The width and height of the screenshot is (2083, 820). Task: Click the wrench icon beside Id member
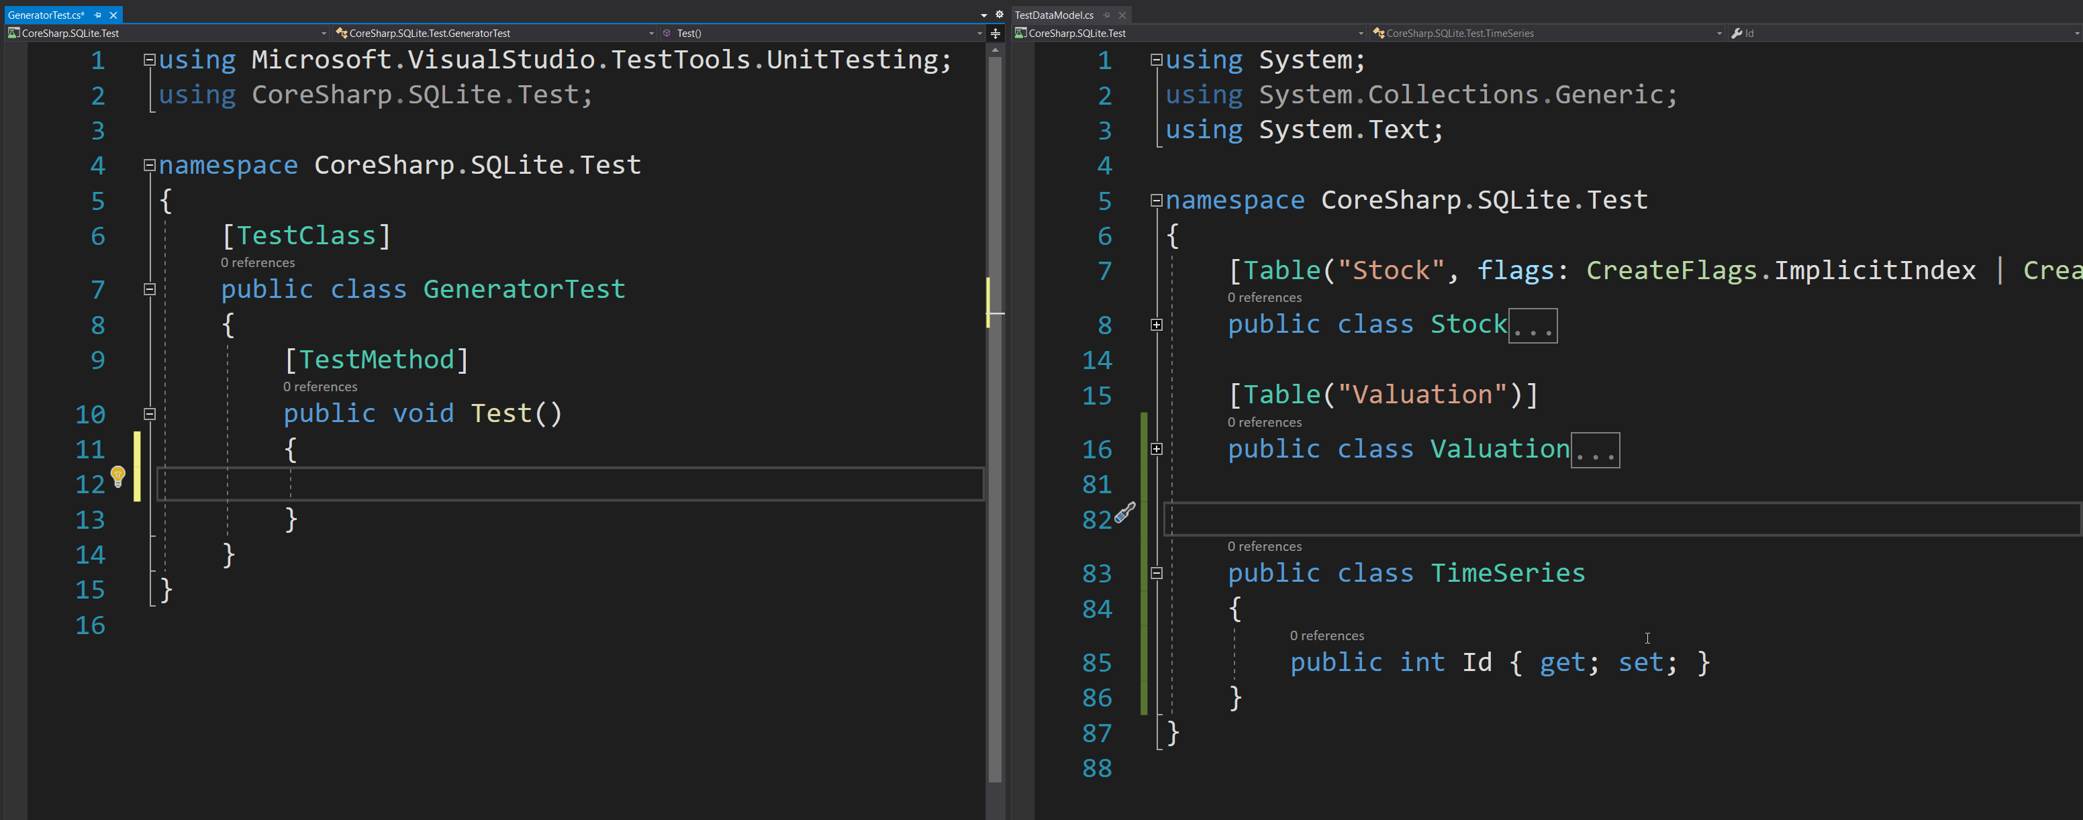[x=1738, y=33]
